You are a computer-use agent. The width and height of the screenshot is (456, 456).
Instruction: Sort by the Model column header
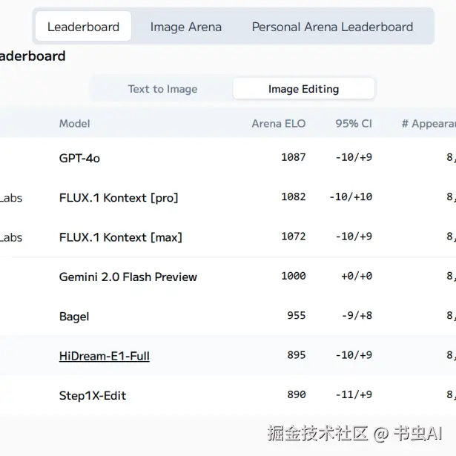[x=74, y=124]
